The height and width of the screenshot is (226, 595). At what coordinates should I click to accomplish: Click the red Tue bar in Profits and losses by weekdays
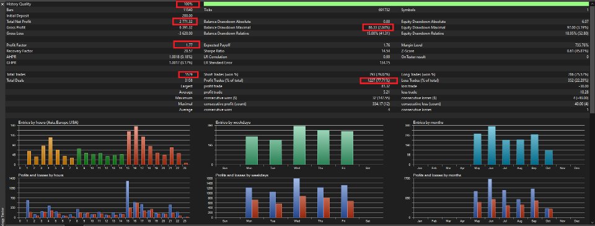[278, 211]
